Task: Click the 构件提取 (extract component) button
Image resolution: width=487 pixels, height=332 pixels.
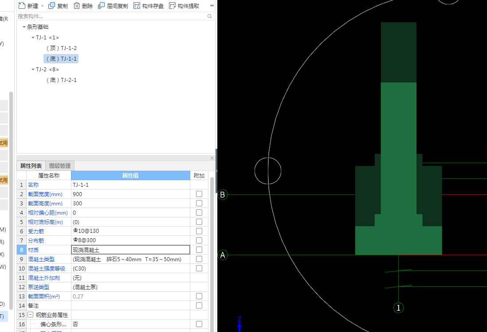Action: click(x=184, y=6)
